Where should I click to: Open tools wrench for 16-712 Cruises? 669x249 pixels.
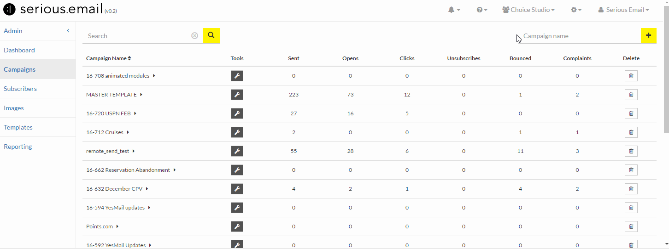tap(237, 132)
